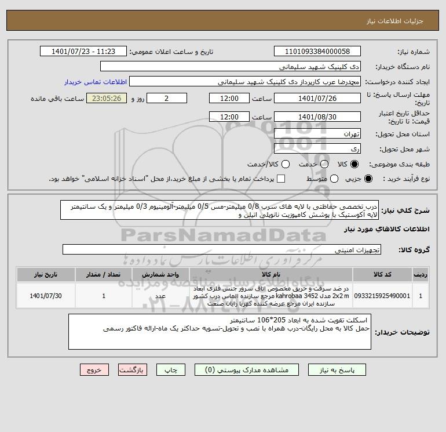Click the product code cell 0933215925490001
The width and height of the screenshot is (446, 432).
pyautogui.click(x=382, y=296)
